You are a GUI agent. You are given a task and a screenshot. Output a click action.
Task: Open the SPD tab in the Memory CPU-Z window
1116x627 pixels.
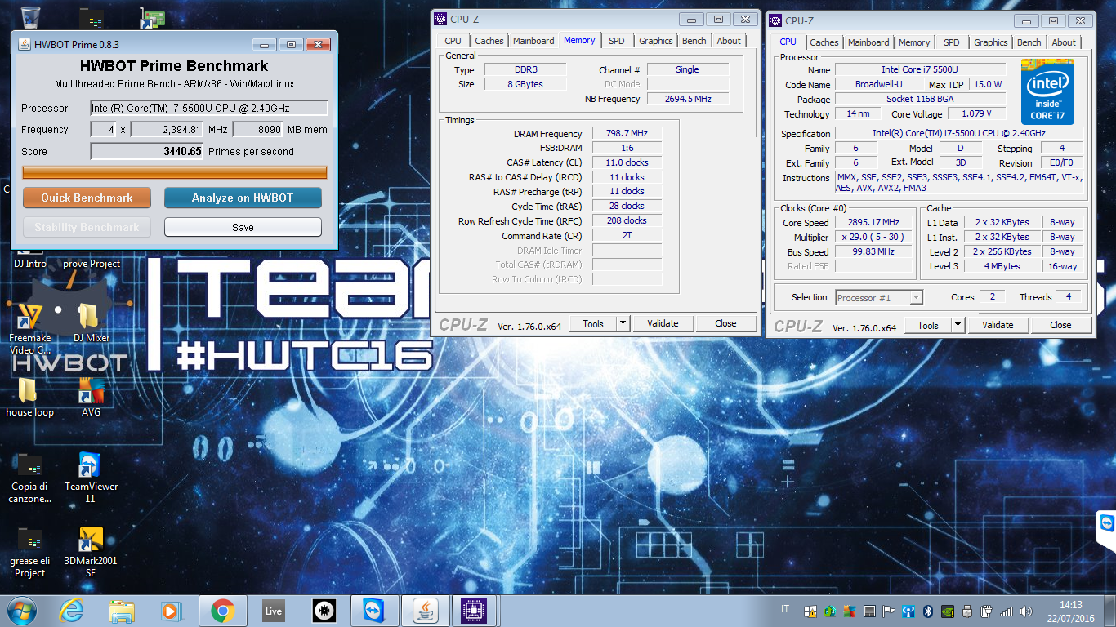click(617, 41)
